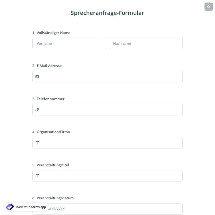Click the forms.app logo icon
This screenshot has height=215, width=215.
coord(10,207)
